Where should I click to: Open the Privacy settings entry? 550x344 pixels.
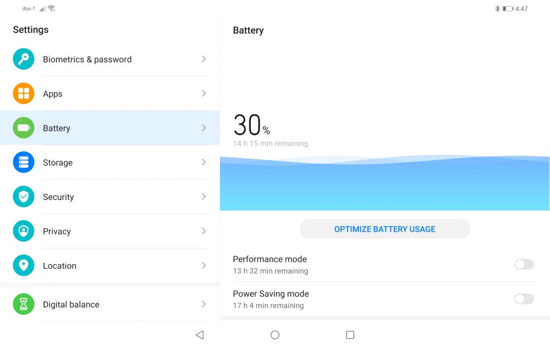click(110, 231)
